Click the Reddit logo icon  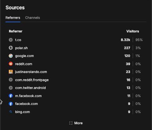[11, 64]
